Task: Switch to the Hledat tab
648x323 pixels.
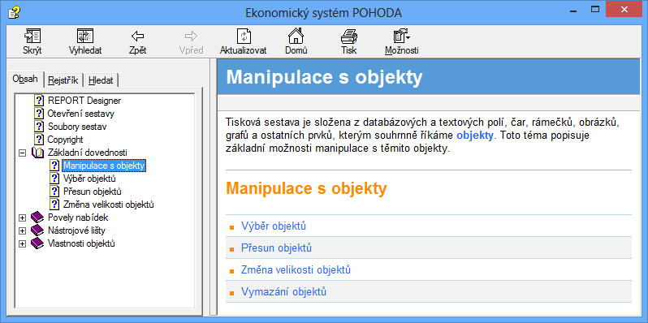Action: pos(101,80)
